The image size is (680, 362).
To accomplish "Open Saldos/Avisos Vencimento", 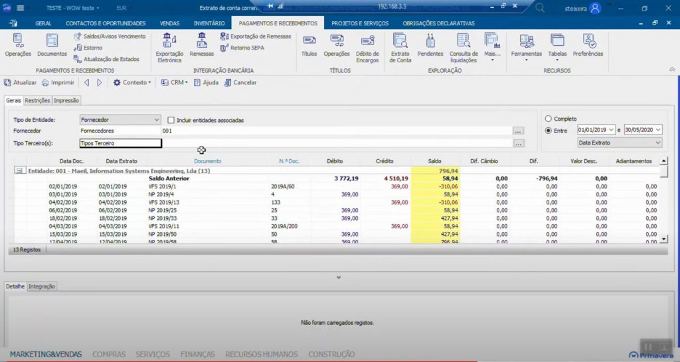I will click(110, 36).
